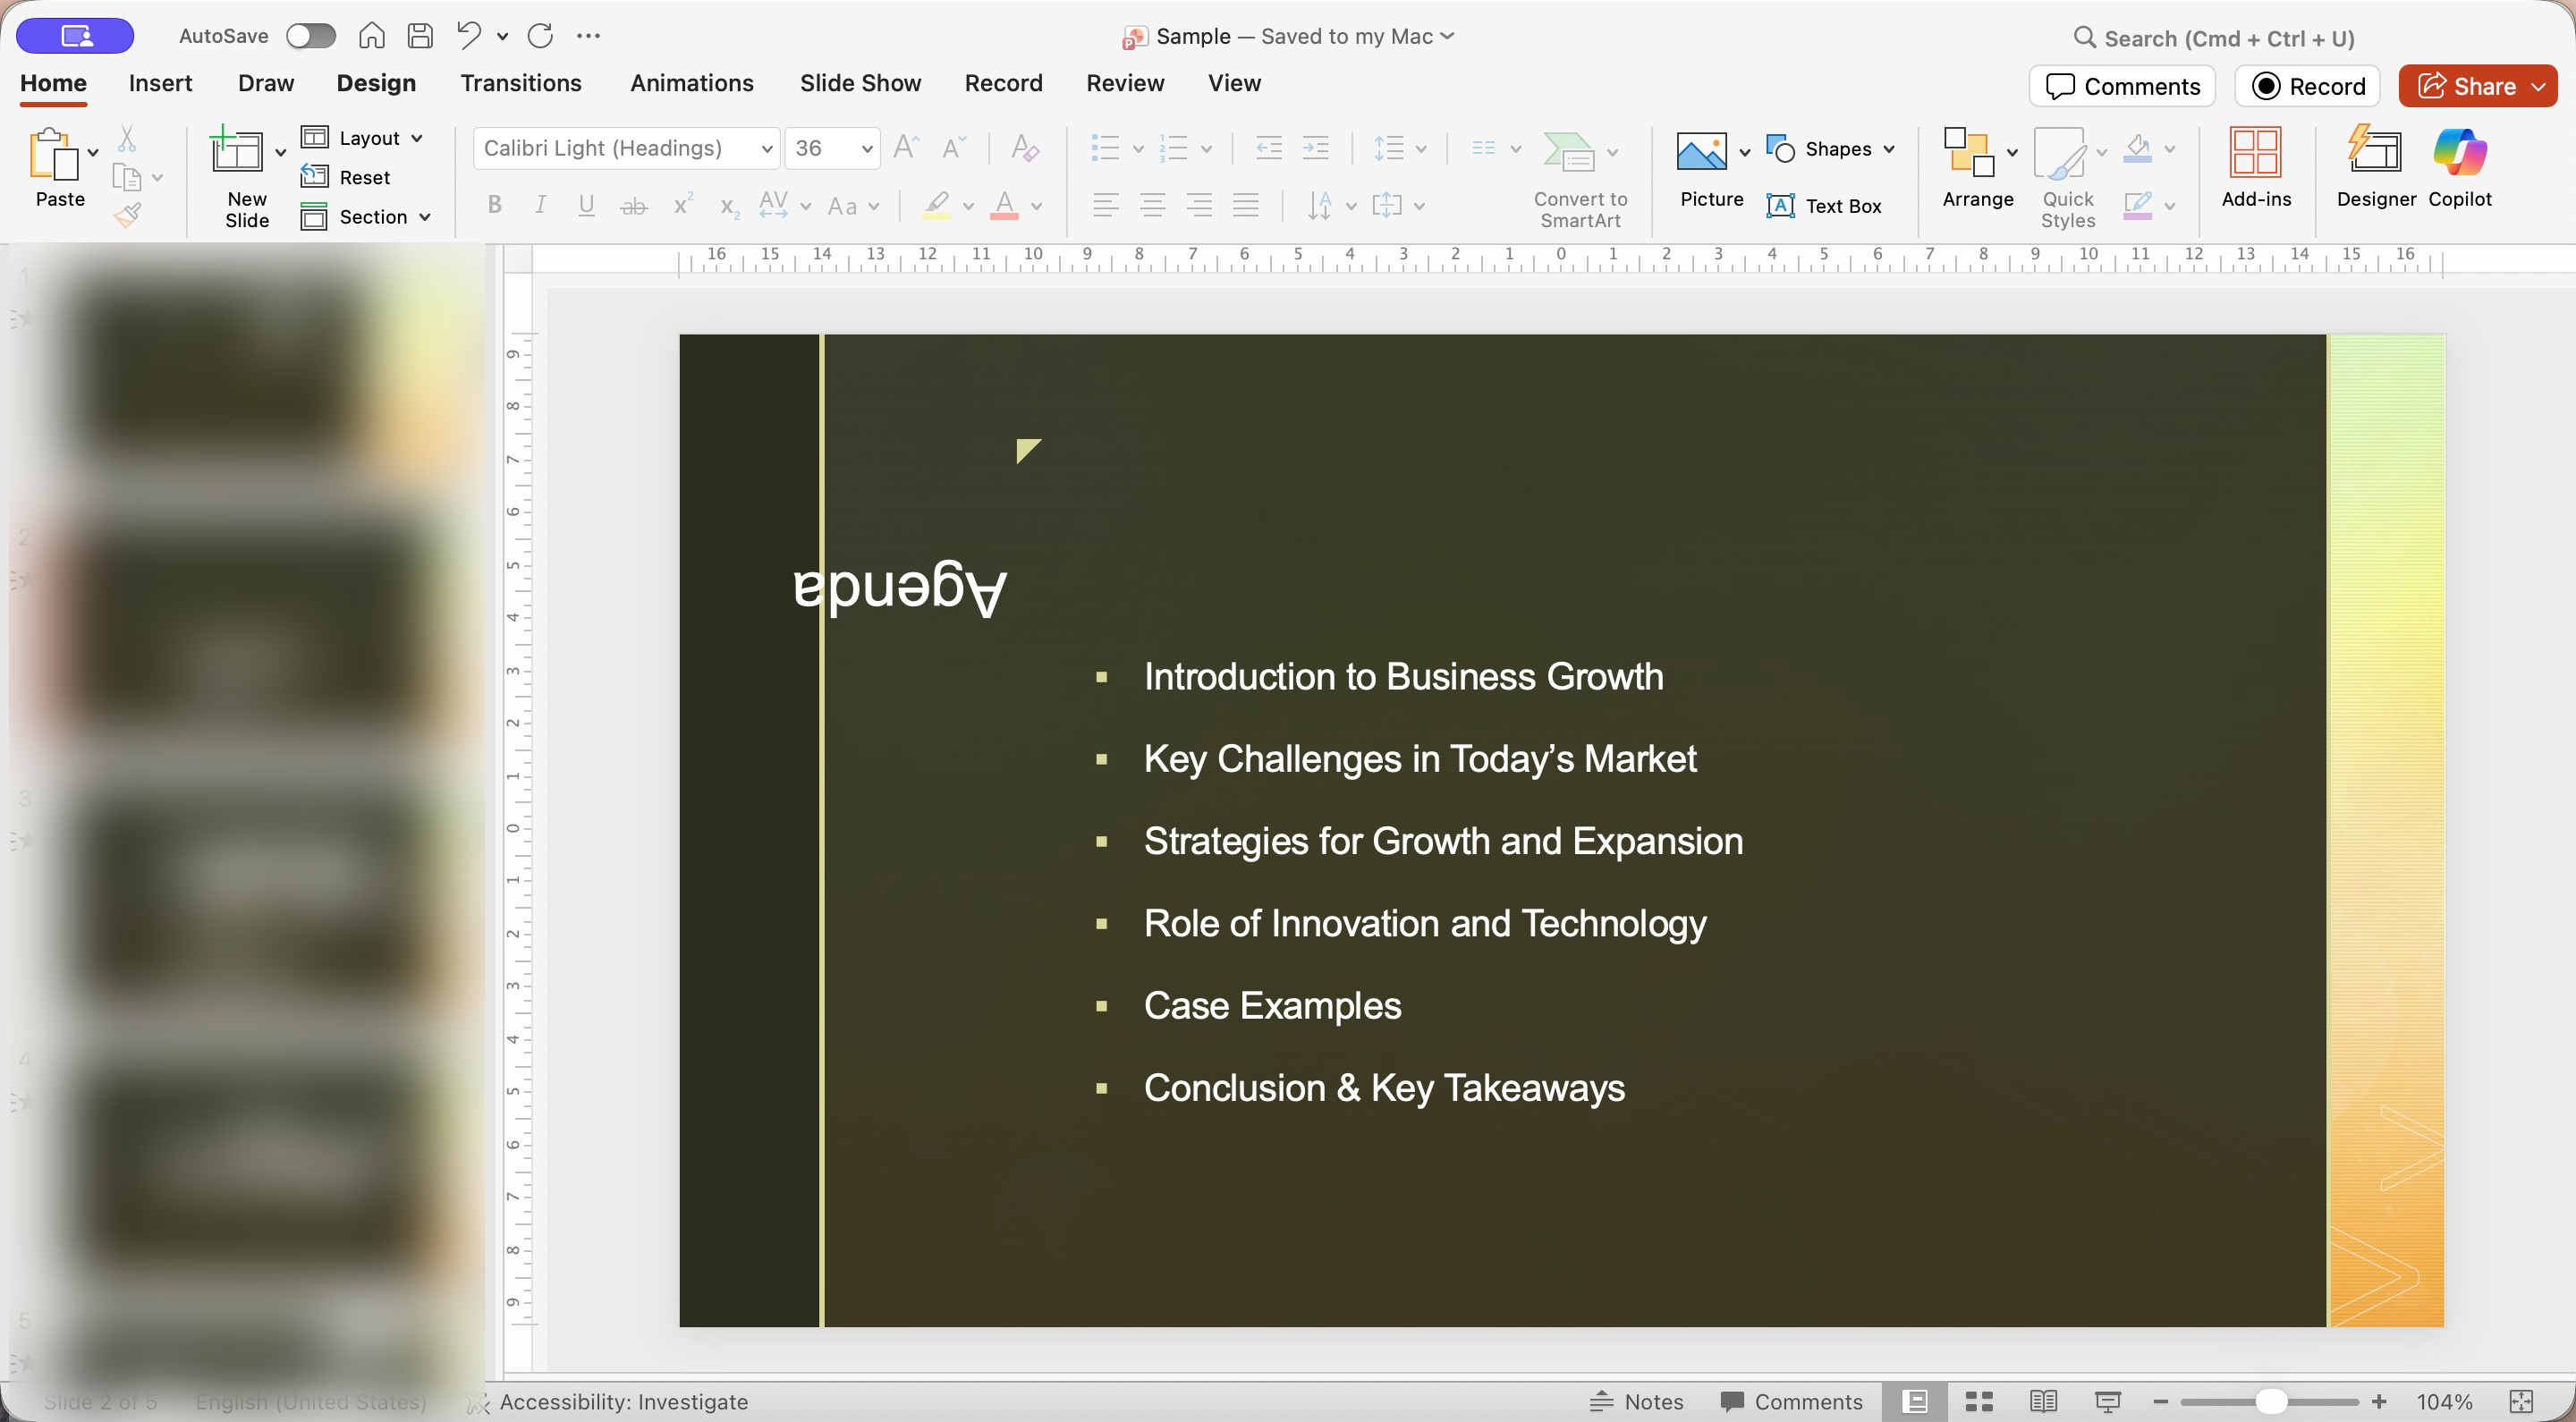The width and height of the screenshot is (2576, 1422).
Task: Insert a Text Box
Action: (1824, 206)
